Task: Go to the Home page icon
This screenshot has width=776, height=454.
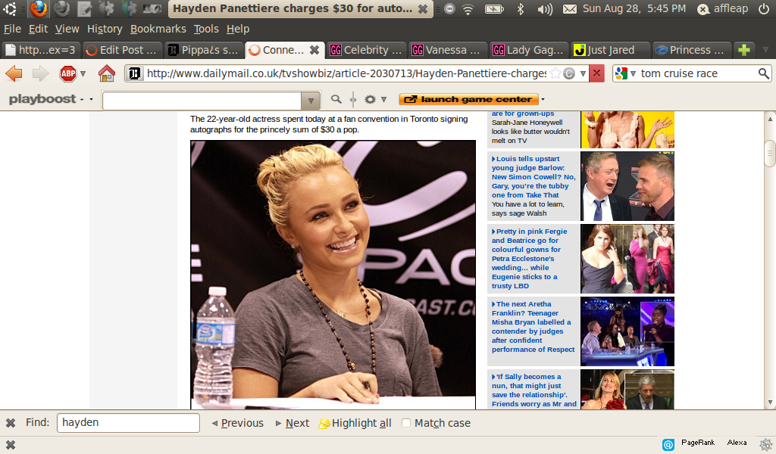Action: 106,73
